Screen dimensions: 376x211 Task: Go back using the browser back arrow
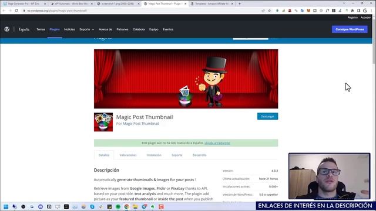[4, 11]
